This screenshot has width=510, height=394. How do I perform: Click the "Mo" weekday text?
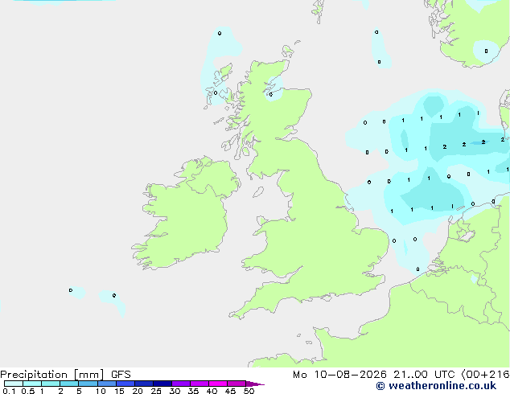click(x=299, y=375)
